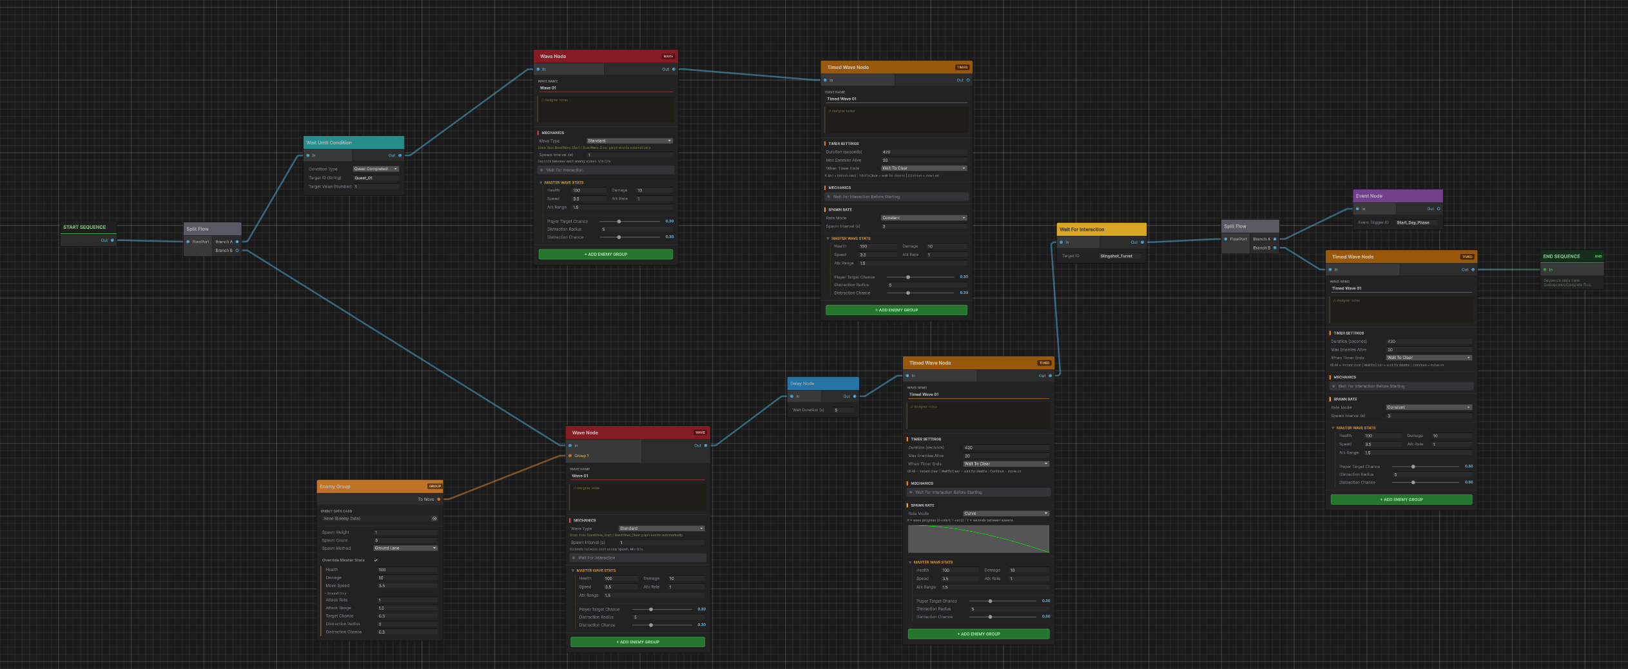1628x669 pixels.
Task: Select the Delay Node by its header
Action: [823, 383]
